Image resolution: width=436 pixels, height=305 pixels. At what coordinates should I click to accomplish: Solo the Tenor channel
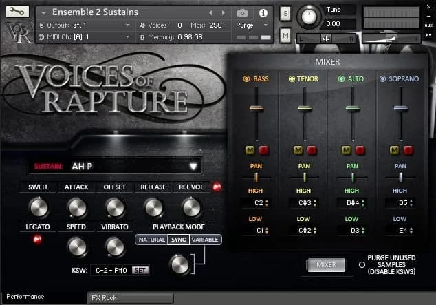point(312,150)
